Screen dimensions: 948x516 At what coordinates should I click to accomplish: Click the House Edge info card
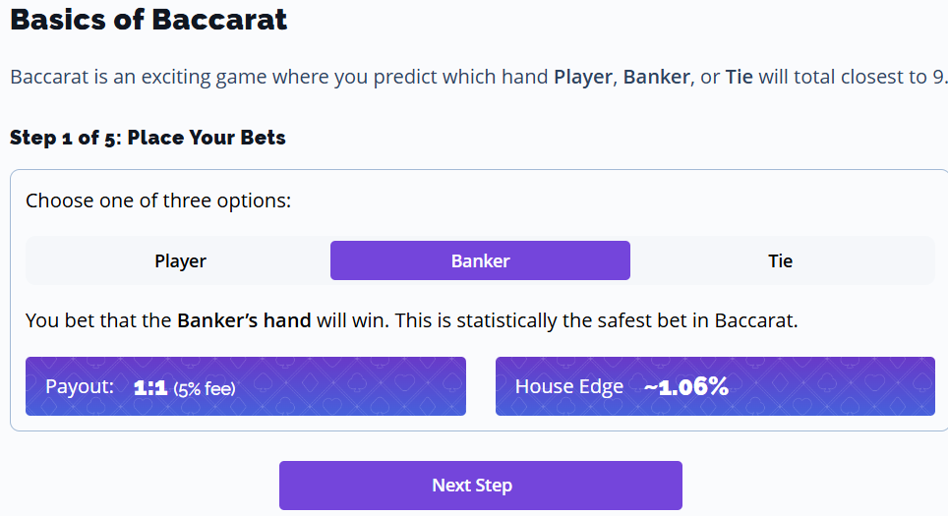coord(715,386)
